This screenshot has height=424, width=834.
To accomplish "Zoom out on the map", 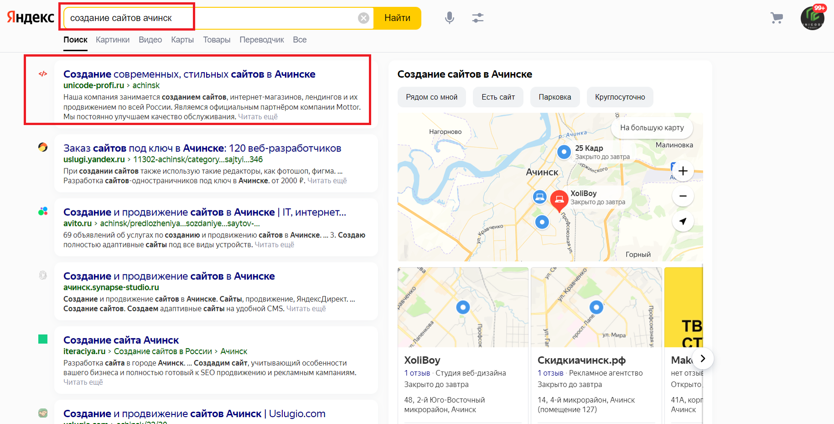I will click(x=683, y=196).
